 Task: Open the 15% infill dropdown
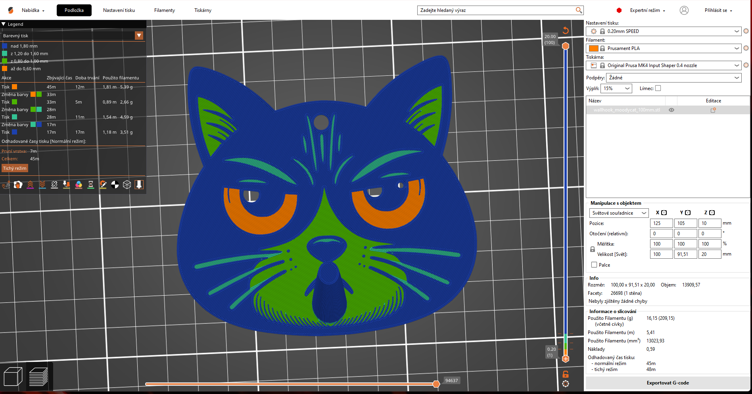click(616, 88)
